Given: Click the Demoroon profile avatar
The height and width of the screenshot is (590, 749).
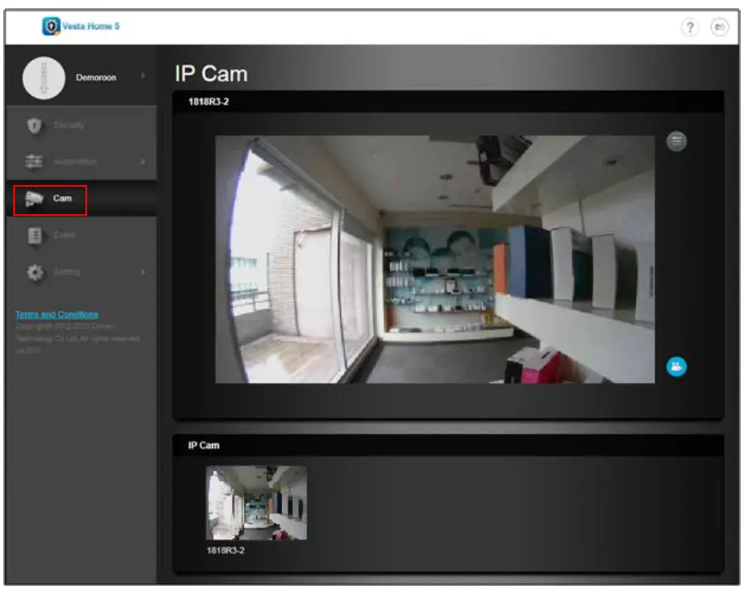Looking at the screenshot, I should click(43, 78).
